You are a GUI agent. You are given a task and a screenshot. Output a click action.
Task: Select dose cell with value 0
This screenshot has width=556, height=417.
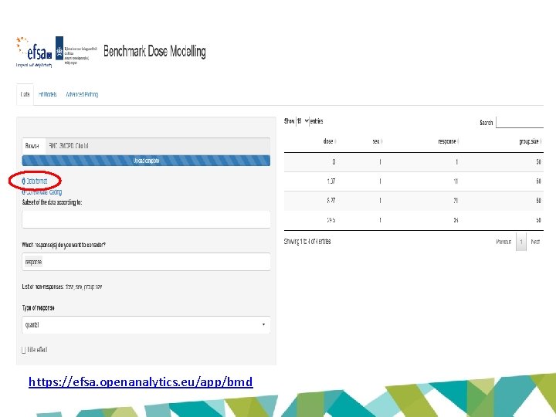334,162
